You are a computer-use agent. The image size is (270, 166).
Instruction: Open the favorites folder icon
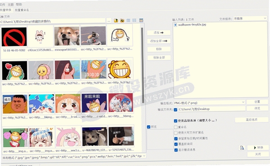tap(122, 21)
